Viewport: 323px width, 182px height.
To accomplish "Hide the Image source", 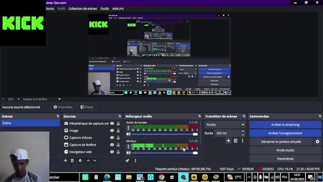I will (x=112, y=131).
